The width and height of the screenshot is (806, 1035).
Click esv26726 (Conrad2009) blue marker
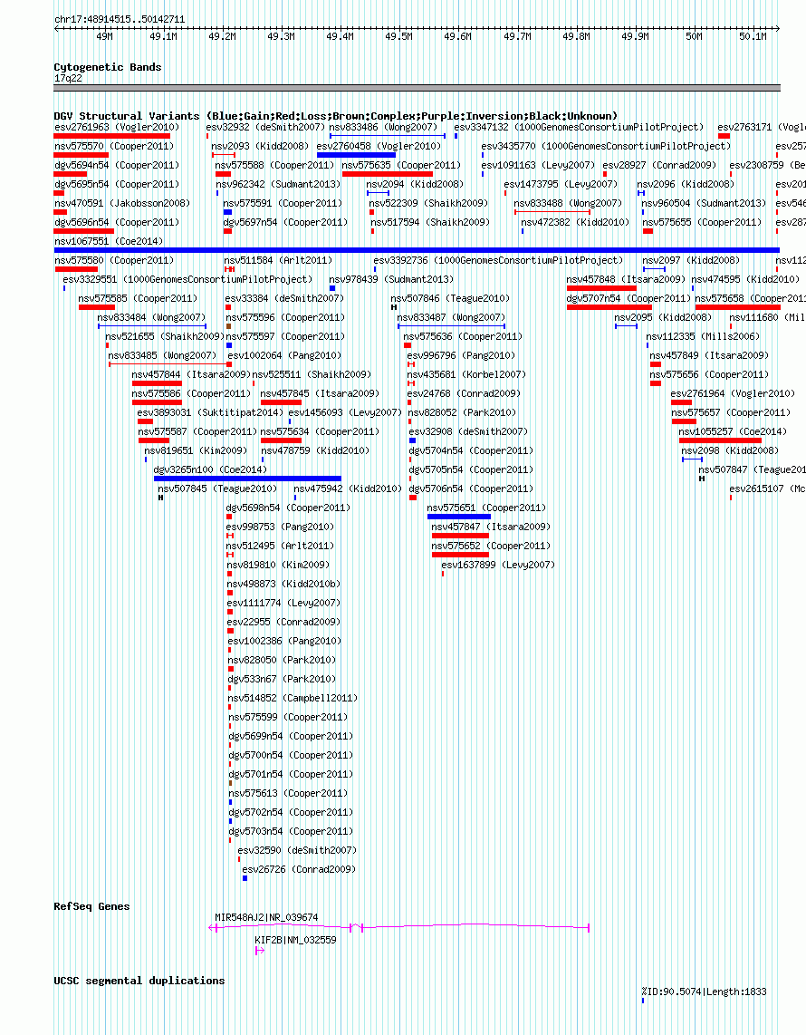pyautogui.click(x=245, y=878)
